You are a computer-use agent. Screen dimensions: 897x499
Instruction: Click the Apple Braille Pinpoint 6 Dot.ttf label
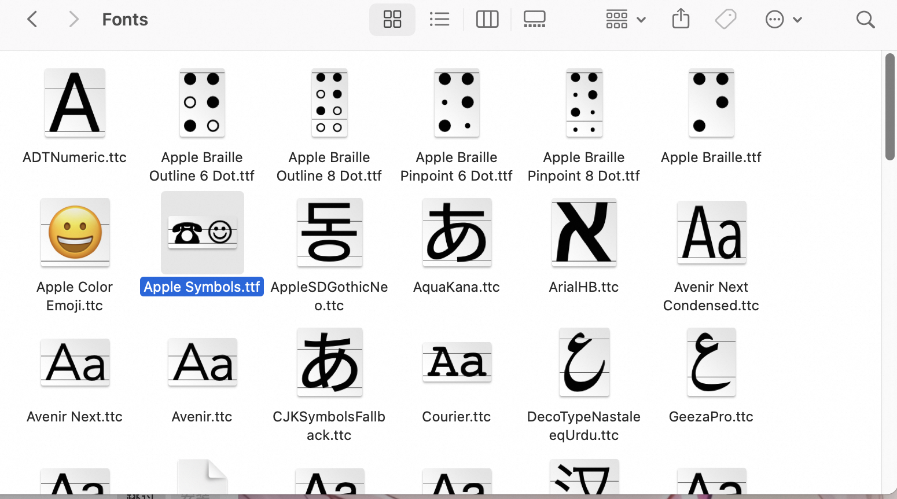pyautogui.click(x=457, y=167)
